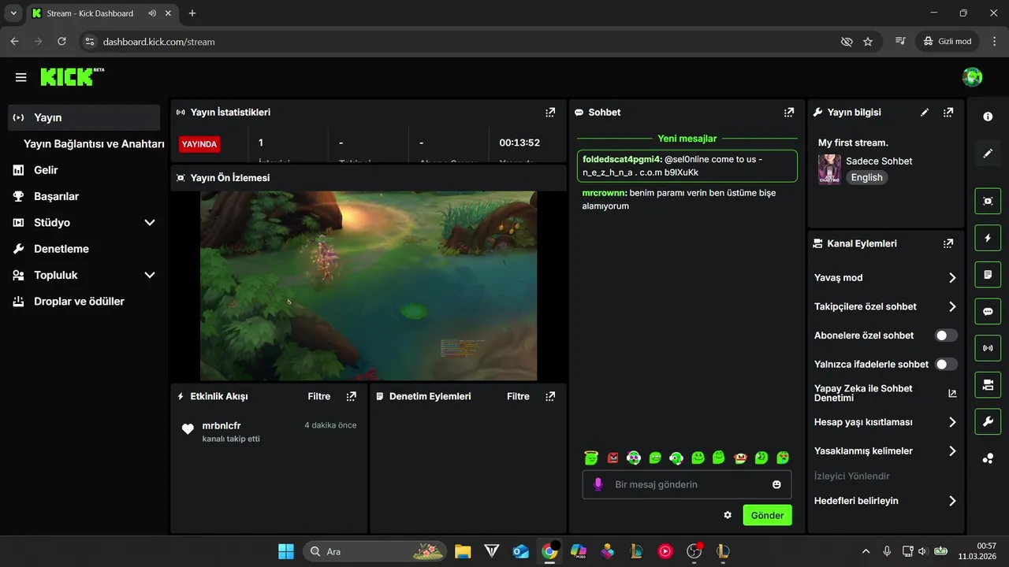Bookmark this page with the star icon
This screenshot has width=1009, height=567.
[868, 41]
